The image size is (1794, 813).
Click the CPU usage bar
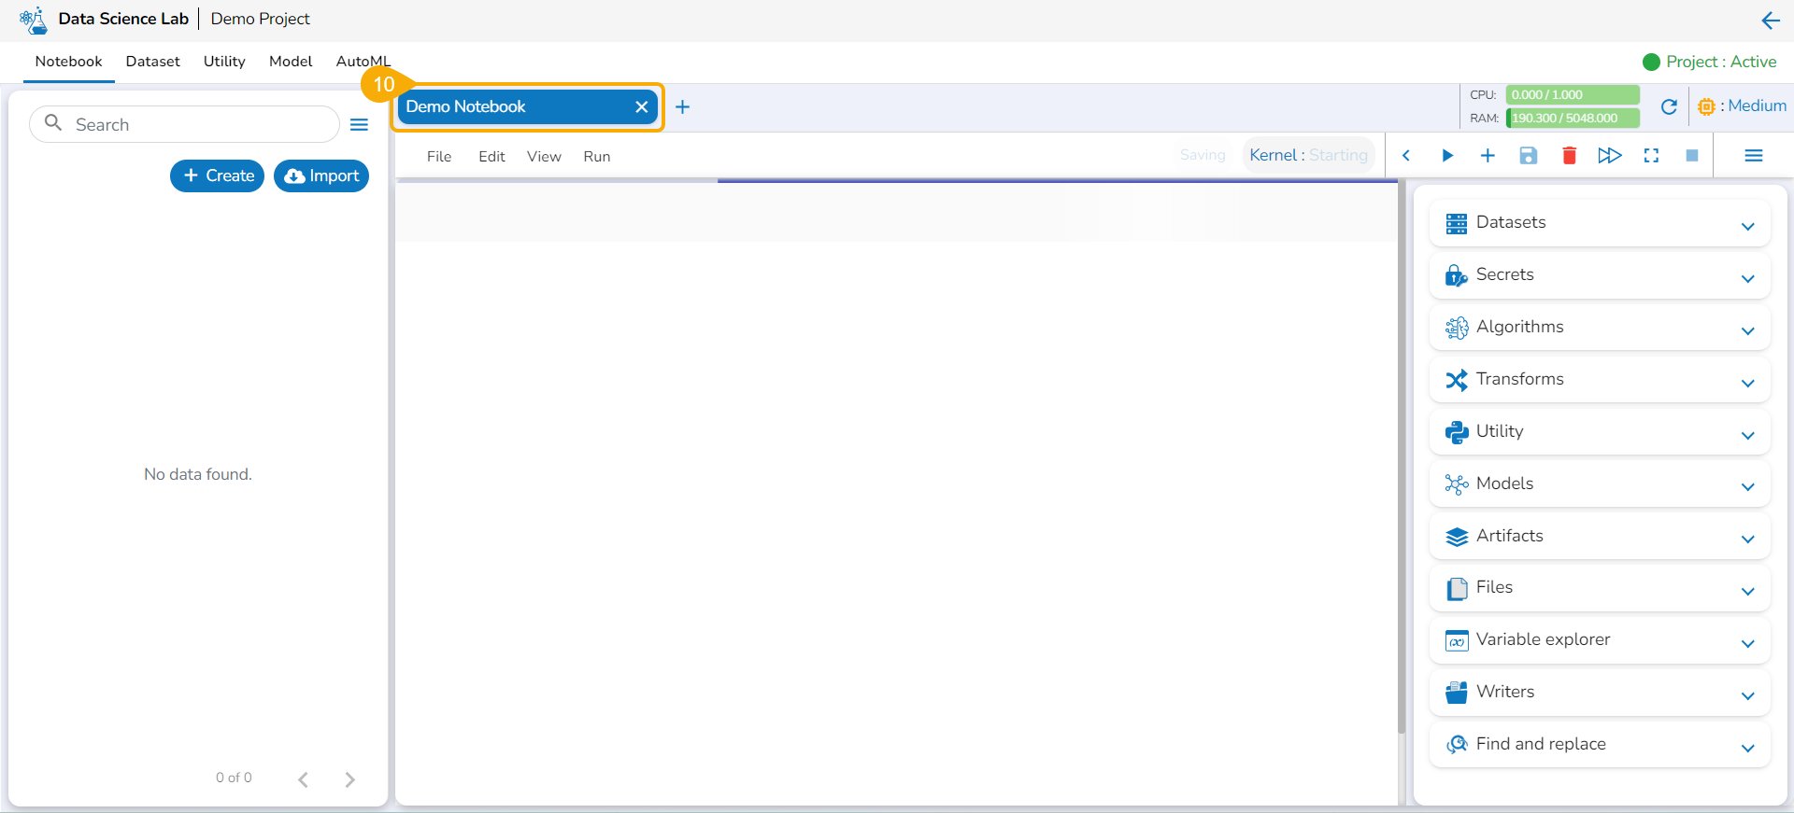click(1573, 94)
